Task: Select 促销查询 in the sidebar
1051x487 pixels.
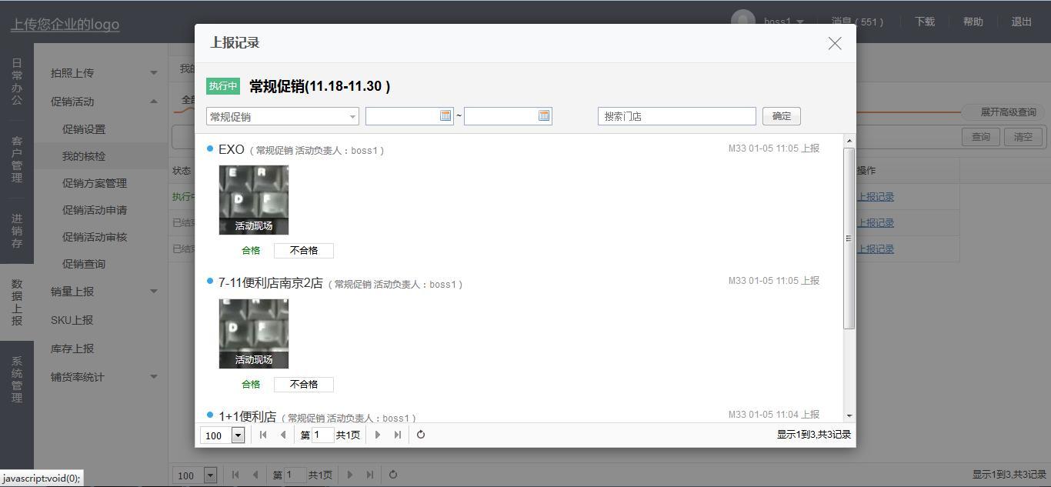Action: tap(84, 264)
